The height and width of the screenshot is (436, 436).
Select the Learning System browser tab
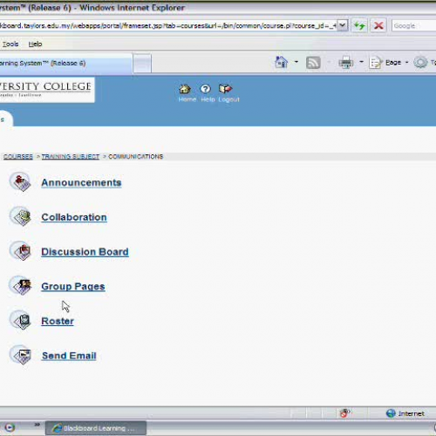(65, 63)
